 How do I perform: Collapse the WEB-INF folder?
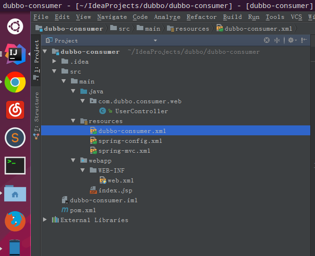point(83,170)
